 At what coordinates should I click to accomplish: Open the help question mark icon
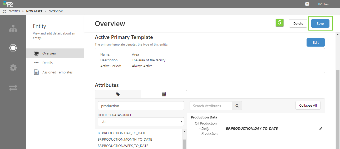pyautogui.click(x=307, y=4)
